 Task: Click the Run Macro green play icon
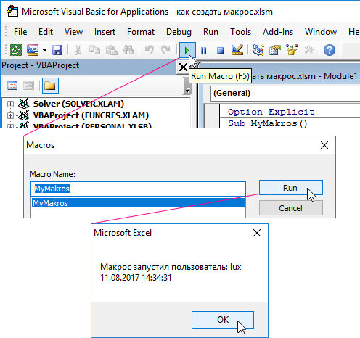(187, 50)
